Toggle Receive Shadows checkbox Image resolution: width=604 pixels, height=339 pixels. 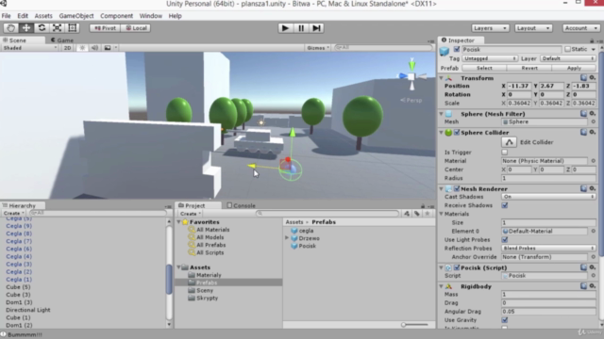(505, 205)
